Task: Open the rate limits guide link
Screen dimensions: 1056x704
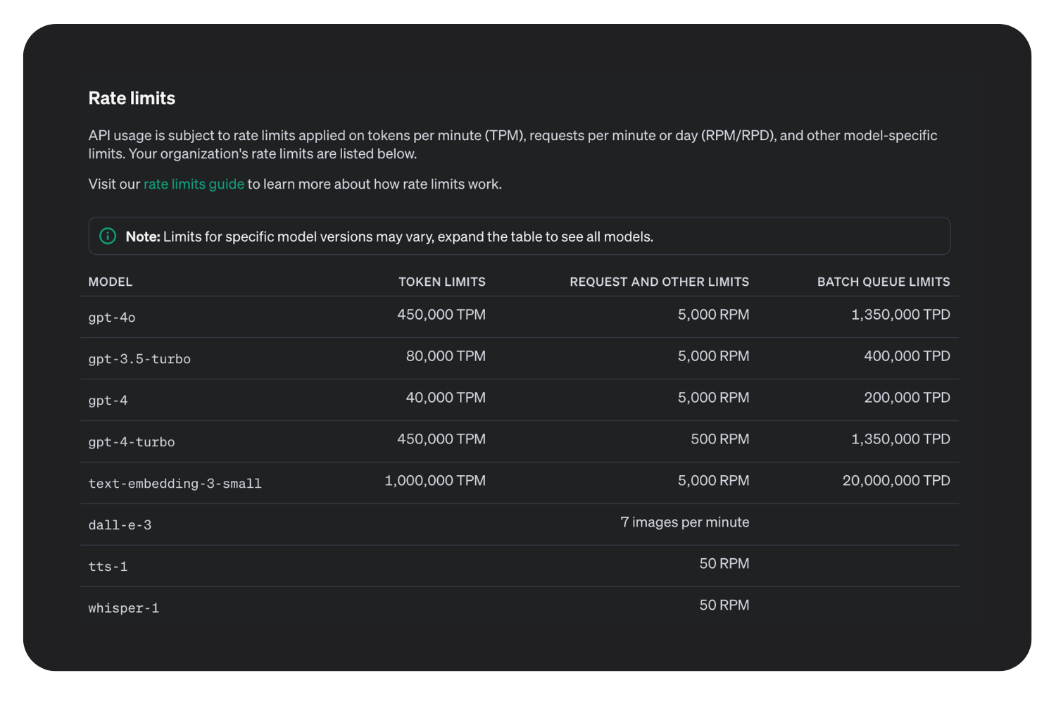Action: pyautogui.click(x=194, y=184)
